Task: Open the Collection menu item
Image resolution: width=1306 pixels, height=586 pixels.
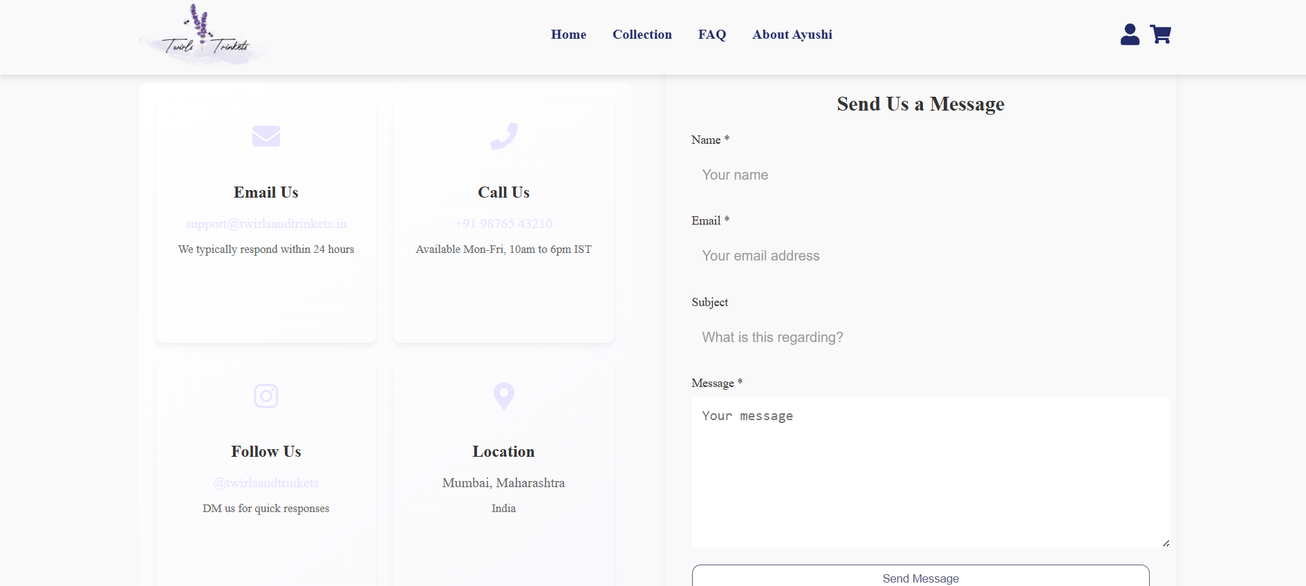Action: click(642, 35)
